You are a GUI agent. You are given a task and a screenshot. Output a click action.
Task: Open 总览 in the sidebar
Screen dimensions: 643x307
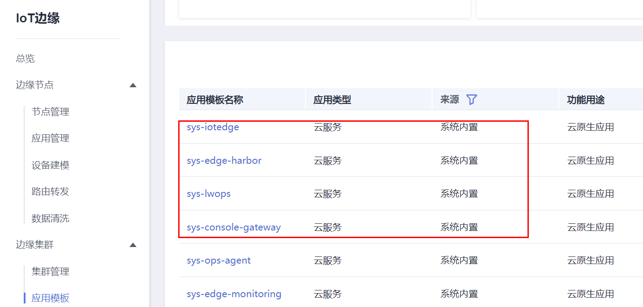coord(25,58)
